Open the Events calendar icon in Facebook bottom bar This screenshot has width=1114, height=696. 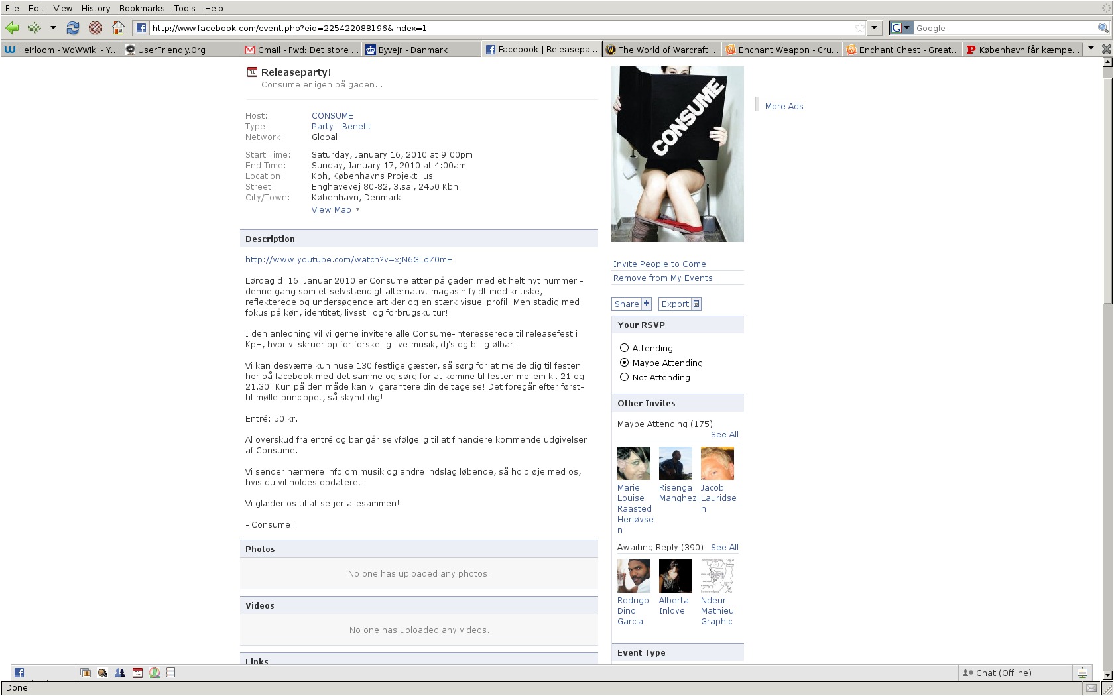(137, 673)
